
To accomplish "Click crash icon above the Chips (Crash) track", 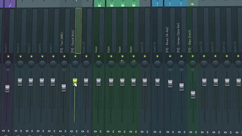I will pos(192,4).
